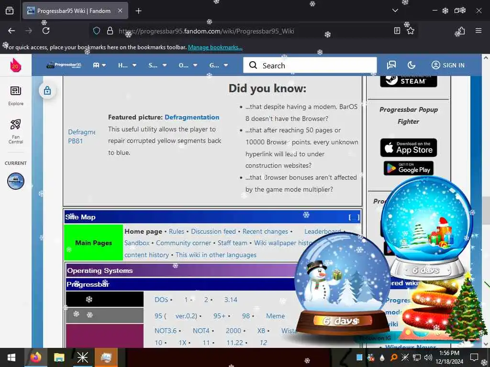
Task: Click the gifts snow globe widget
Action: [427, 228]
